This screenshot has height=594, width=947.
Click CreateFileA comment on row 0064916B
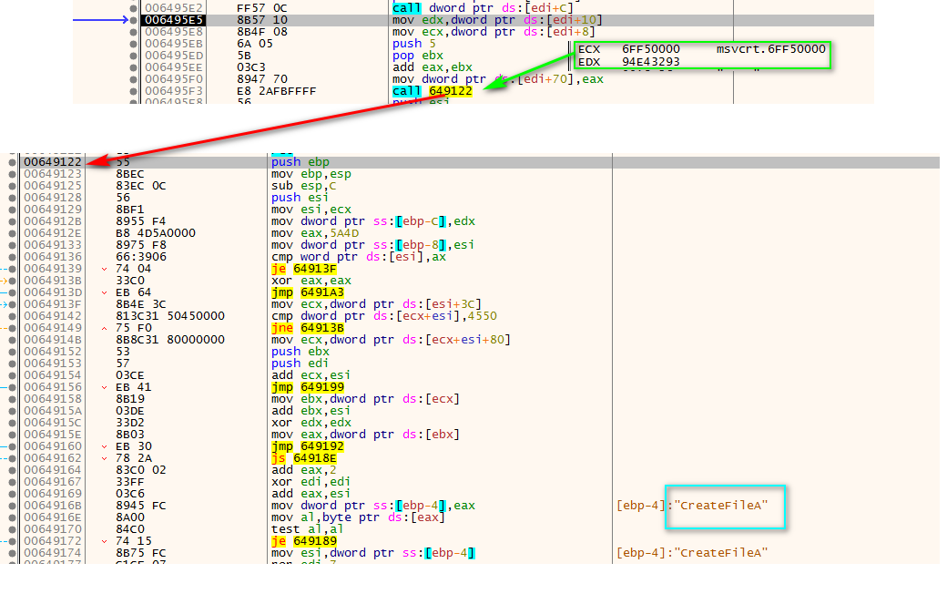(x=692, y=506)
